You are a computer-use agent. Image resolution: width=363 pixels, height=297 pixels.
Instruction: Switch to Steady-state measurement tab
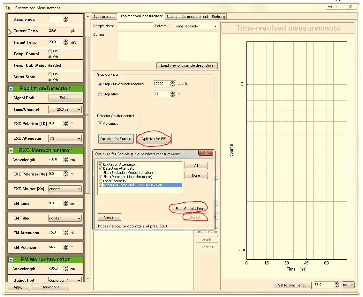[x=187, y=17]
